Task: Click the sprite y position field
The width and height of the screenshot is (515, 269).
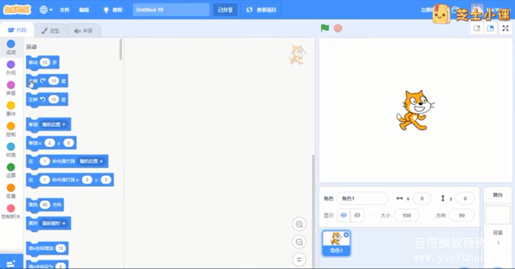Action: click(465, 198)
